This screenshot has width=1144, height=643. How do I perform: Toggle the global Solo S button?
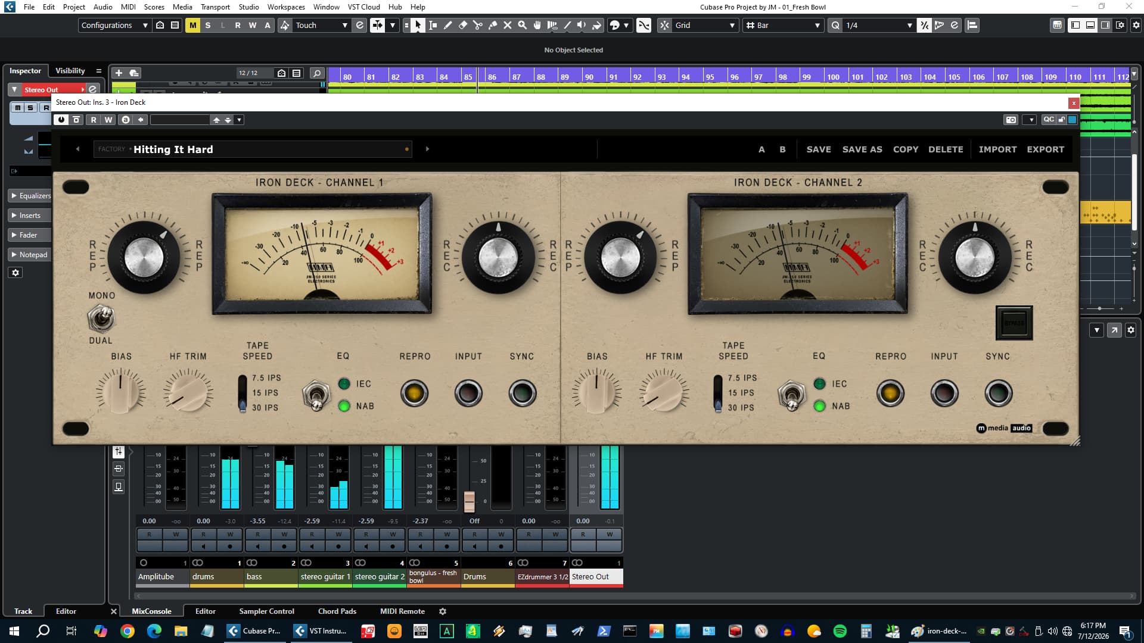click(x=207, y=25)
